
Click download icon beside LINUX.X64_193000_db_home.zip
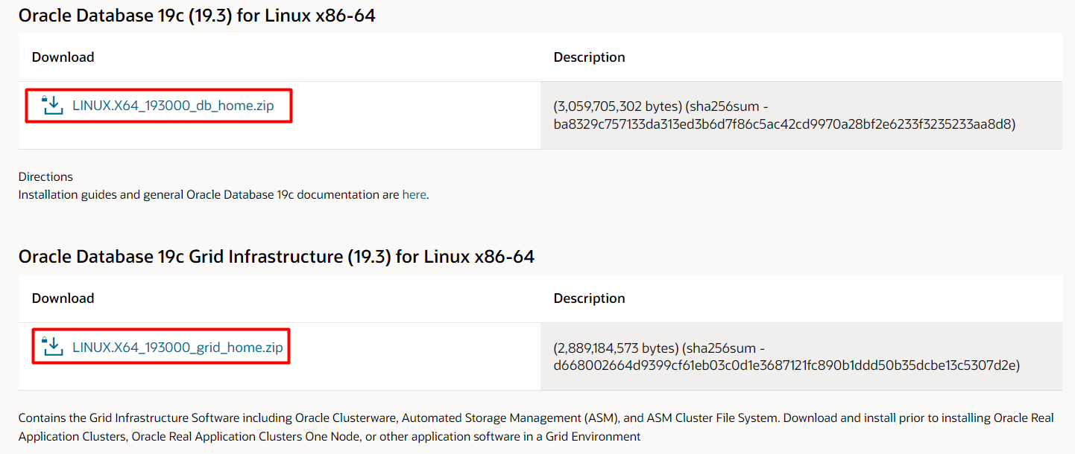click(x=52, y=105)
